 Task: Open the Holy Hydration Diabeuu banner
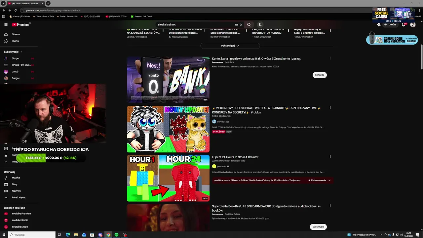pos(392,39)
